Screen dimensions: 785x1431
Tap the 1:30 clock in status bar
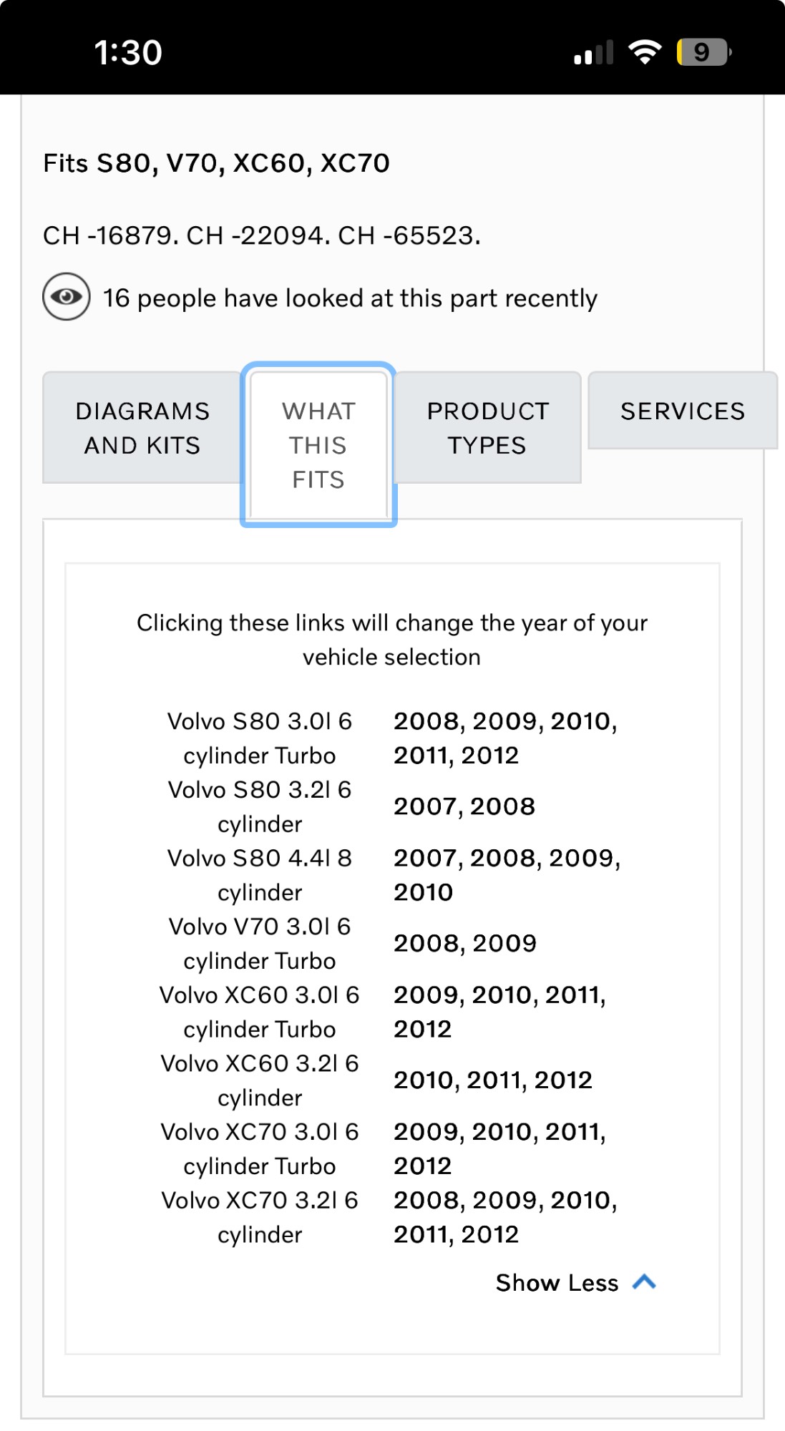pyautogui.click(x=128, y=53)
